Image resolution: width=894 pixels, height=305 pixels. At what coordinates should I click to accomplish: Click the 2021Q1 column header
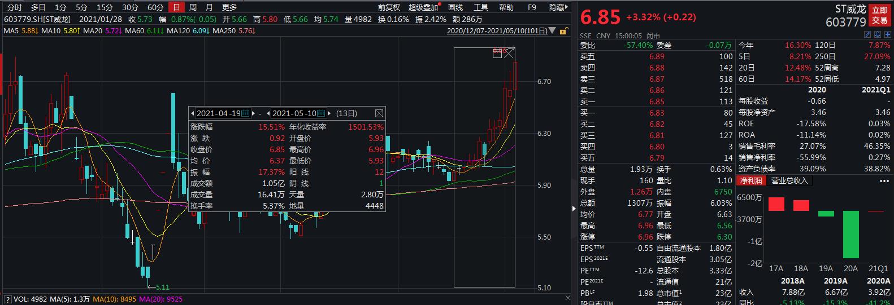pos(876,90)
